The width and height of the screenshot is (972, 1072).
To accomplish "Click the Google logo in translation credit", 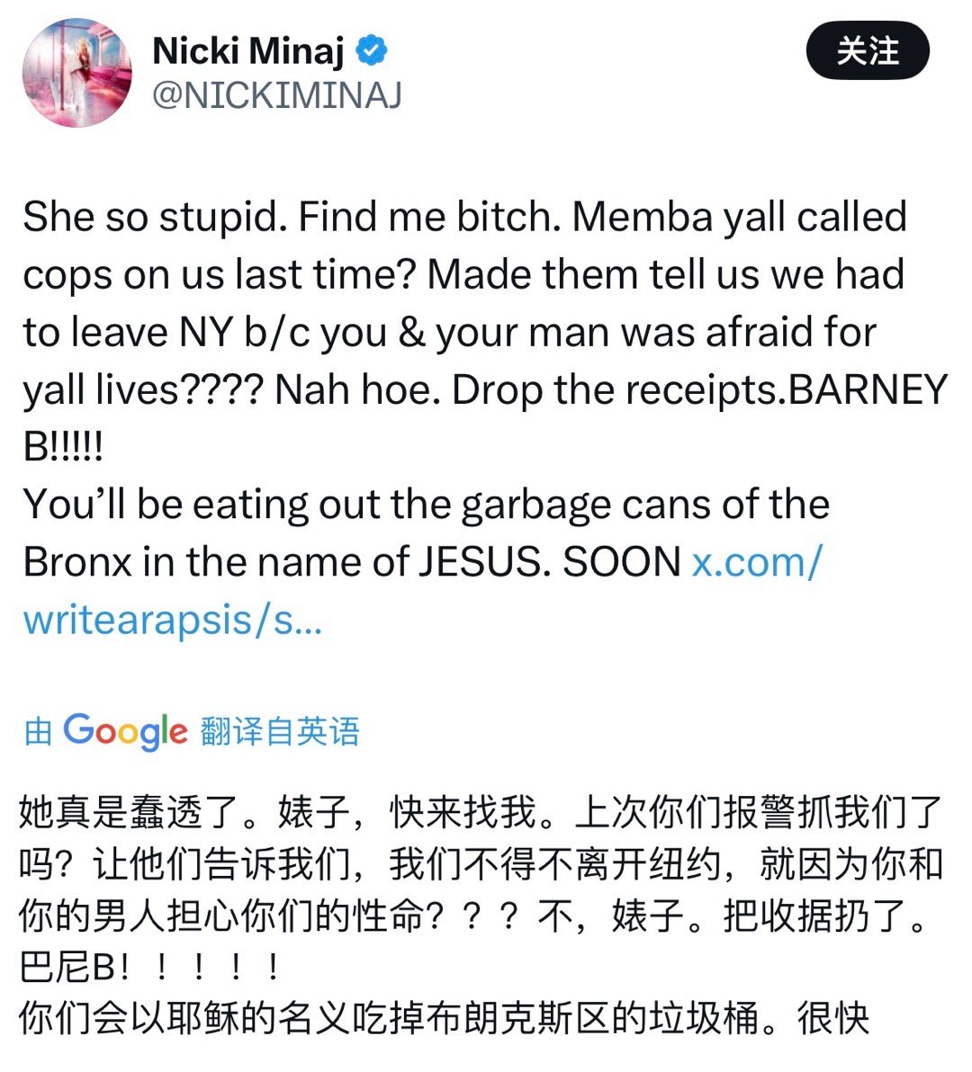I will (125, 731).
